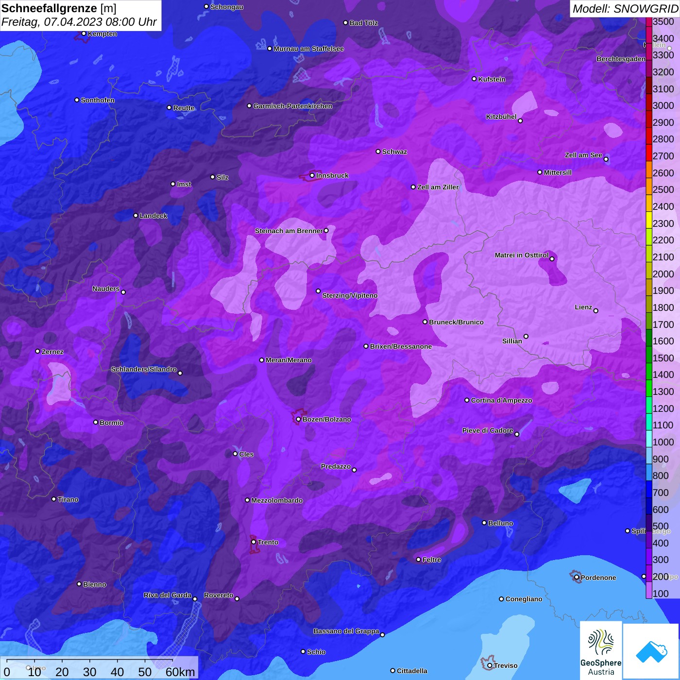Click the 'Meran/Merano' label
This screenshot has width=680, height=680.
289,360
